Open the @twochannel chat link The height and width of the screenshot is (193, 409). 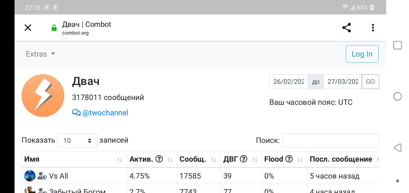pos(105,113)
